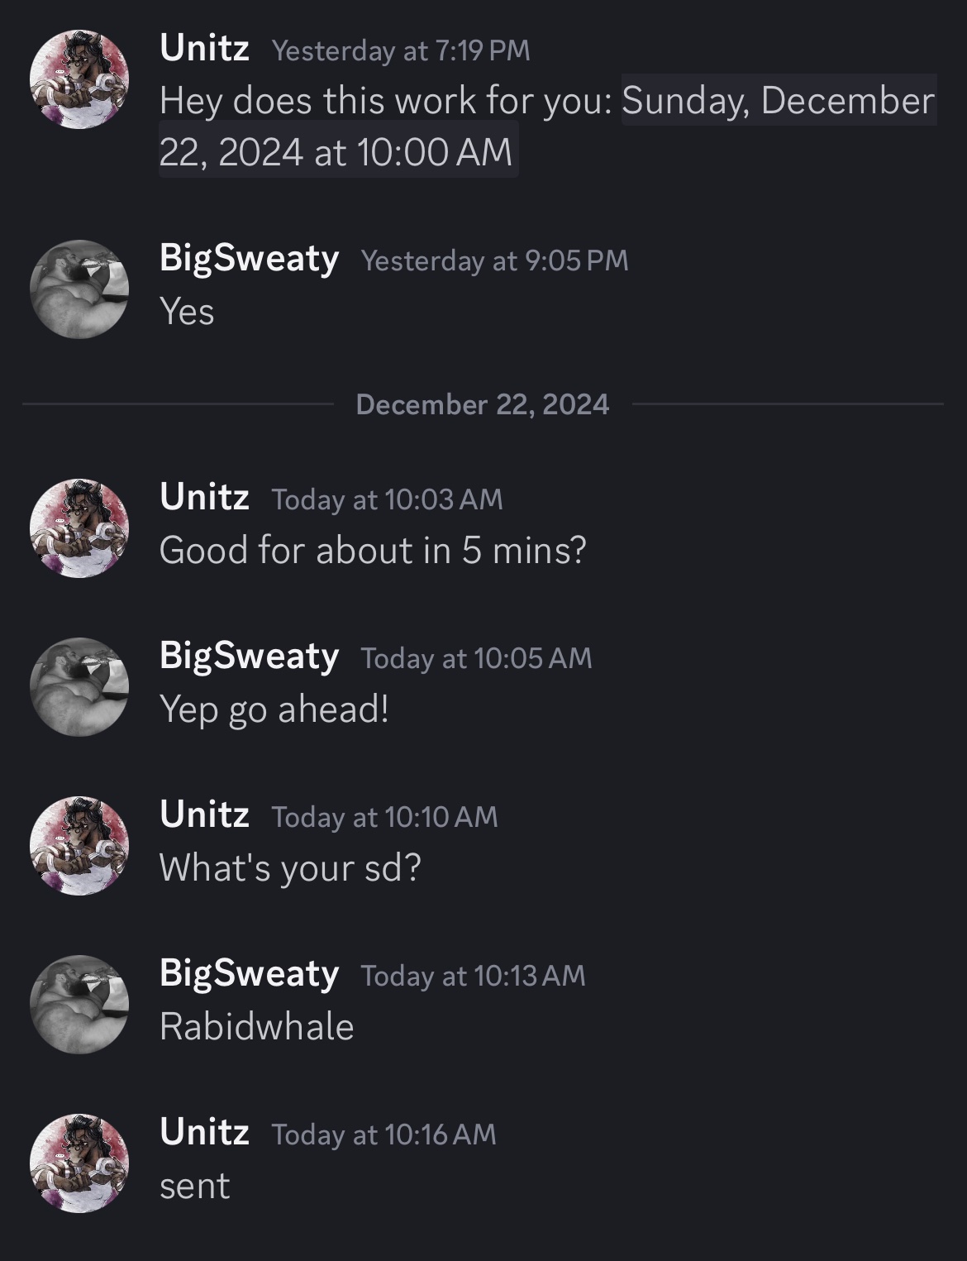Viewport: 967px width, 1261px height.
Task: Click the BigSweaty username on the 9:05 PM message
Action: tap(249, 258)
